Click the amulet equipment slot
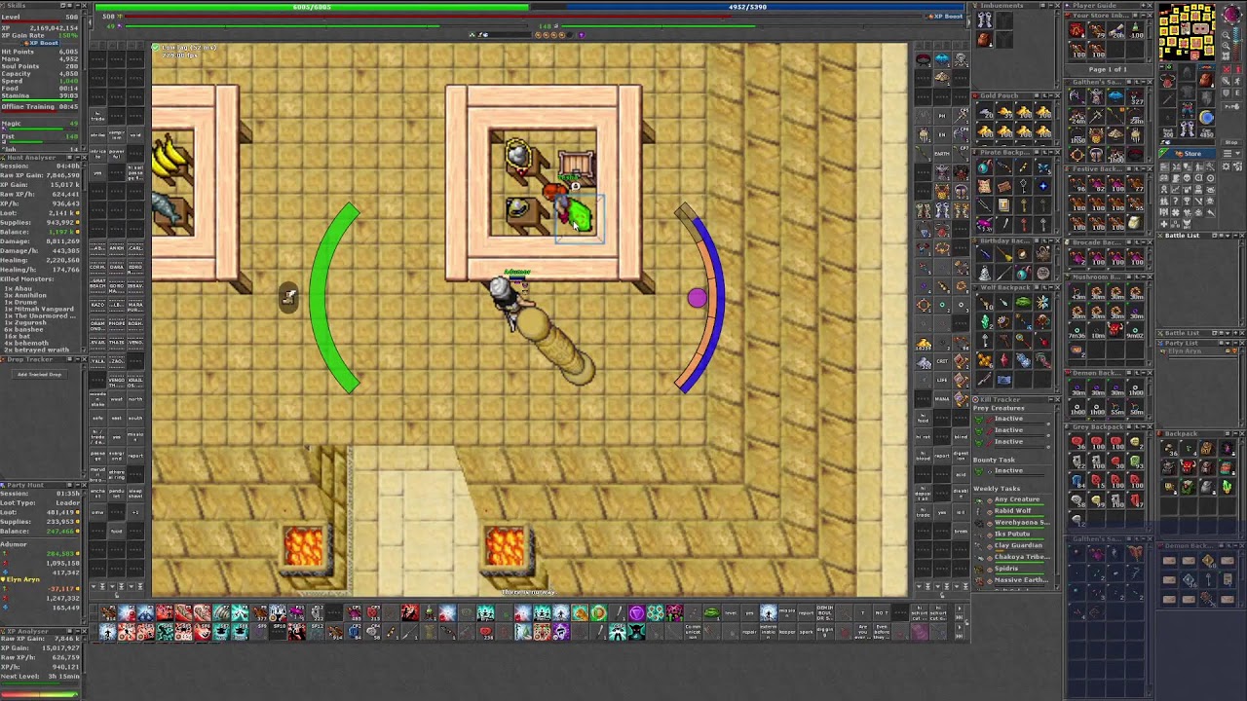The image size is (1247, 701). click(x=1168, y=80)
